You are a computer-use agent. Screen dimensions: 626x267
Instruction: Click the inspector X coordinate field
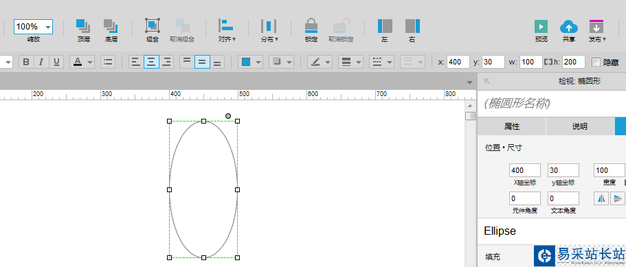click(525, 170)
